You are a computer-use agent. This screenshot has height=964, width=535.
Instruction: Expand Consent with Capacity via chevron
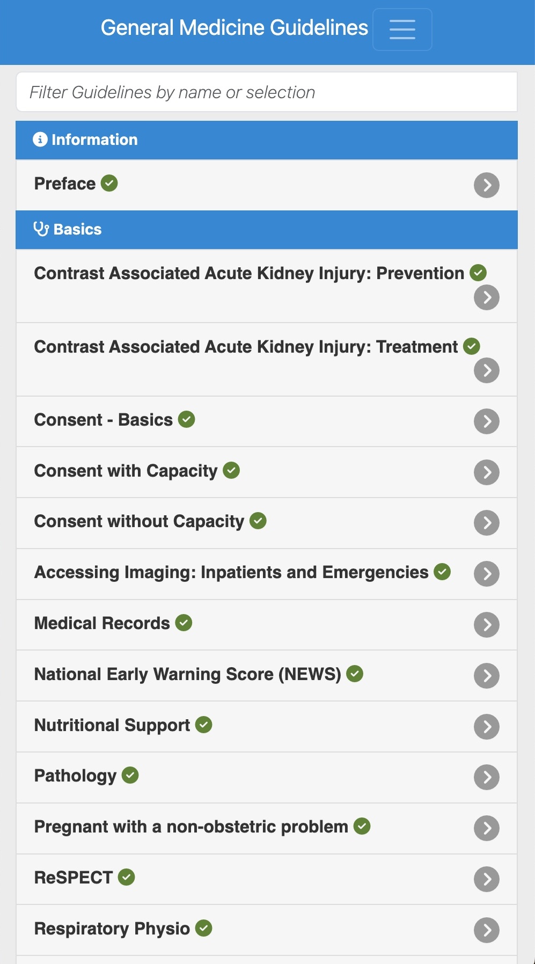pos(487,472)
